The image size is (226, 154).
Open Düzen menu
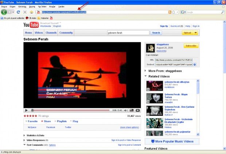pos(12,7)
